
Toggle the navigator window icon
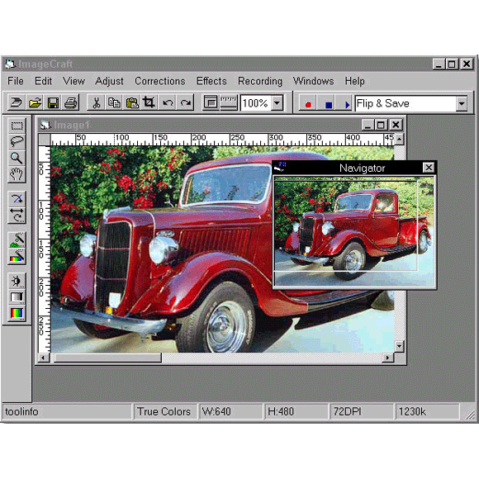(x=211, y=102)
